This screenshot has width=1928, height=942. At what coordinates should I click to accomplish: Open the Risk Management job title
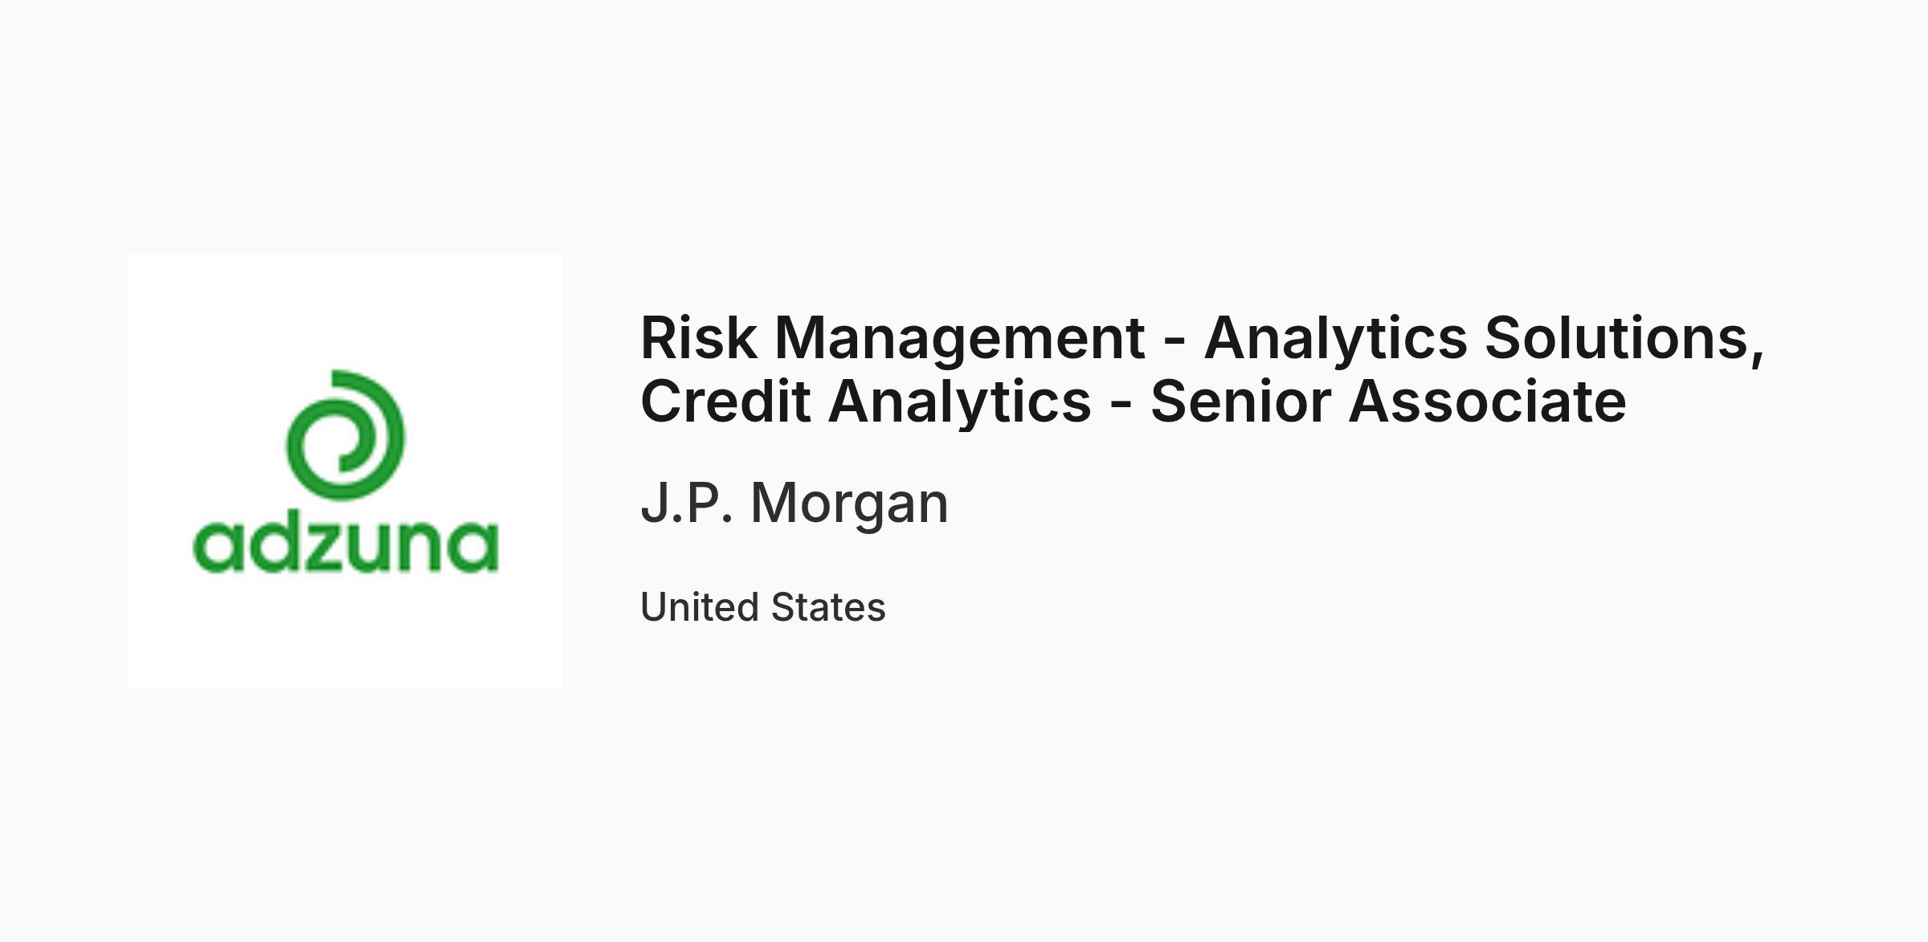1203,369
